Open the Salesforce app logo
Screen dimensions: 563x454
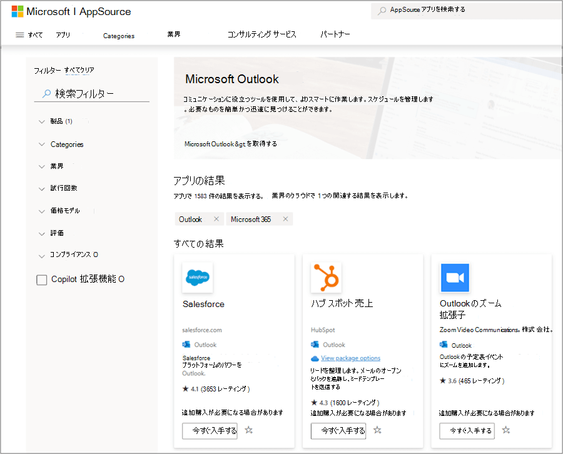198,278
